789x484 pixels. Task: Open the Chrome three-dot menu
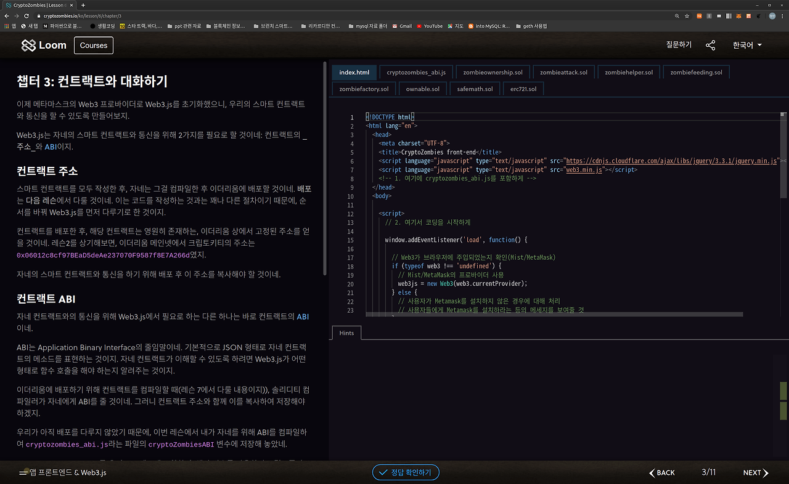783,15
